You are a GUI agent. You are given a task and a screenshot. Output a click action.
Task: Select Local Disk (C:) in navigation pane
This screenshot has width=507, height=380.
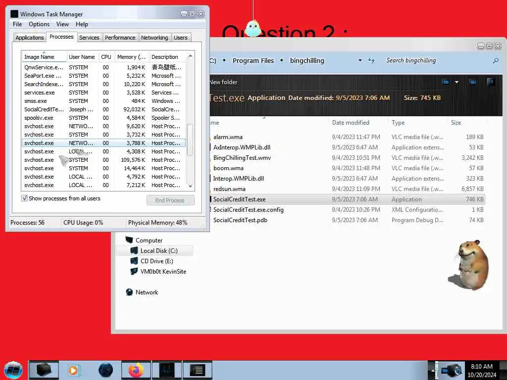pyautogui.click(x=158, y=251)
